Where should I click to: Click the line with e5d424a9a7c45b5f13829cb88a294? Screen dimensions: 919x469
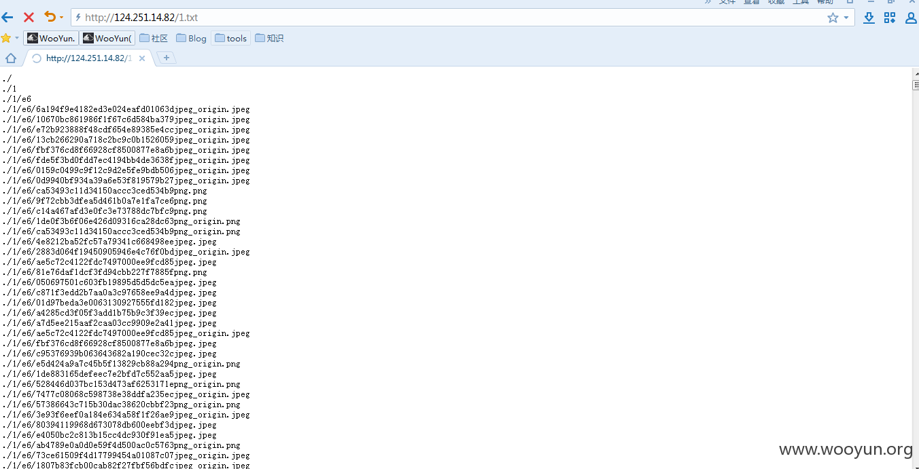coord(121,364)
